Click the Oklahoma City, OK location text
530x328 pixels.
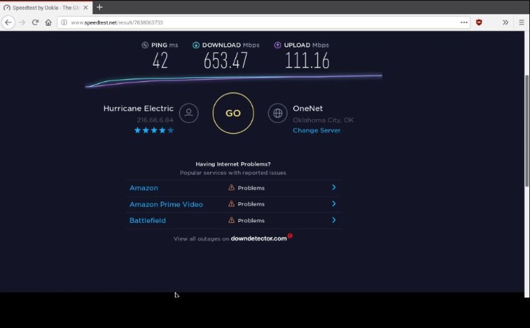click(323, 120)
